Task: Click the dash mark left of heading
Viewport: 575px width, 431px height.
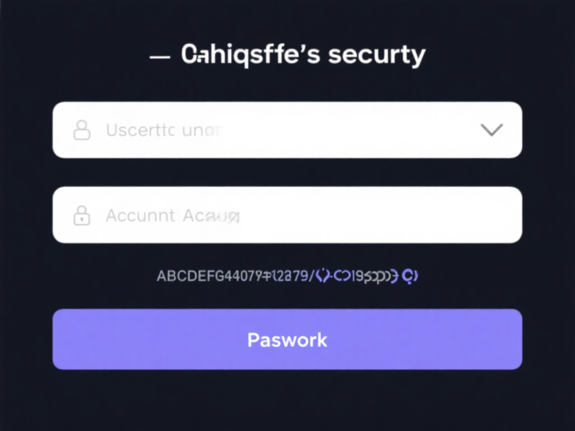Action: 160,57
